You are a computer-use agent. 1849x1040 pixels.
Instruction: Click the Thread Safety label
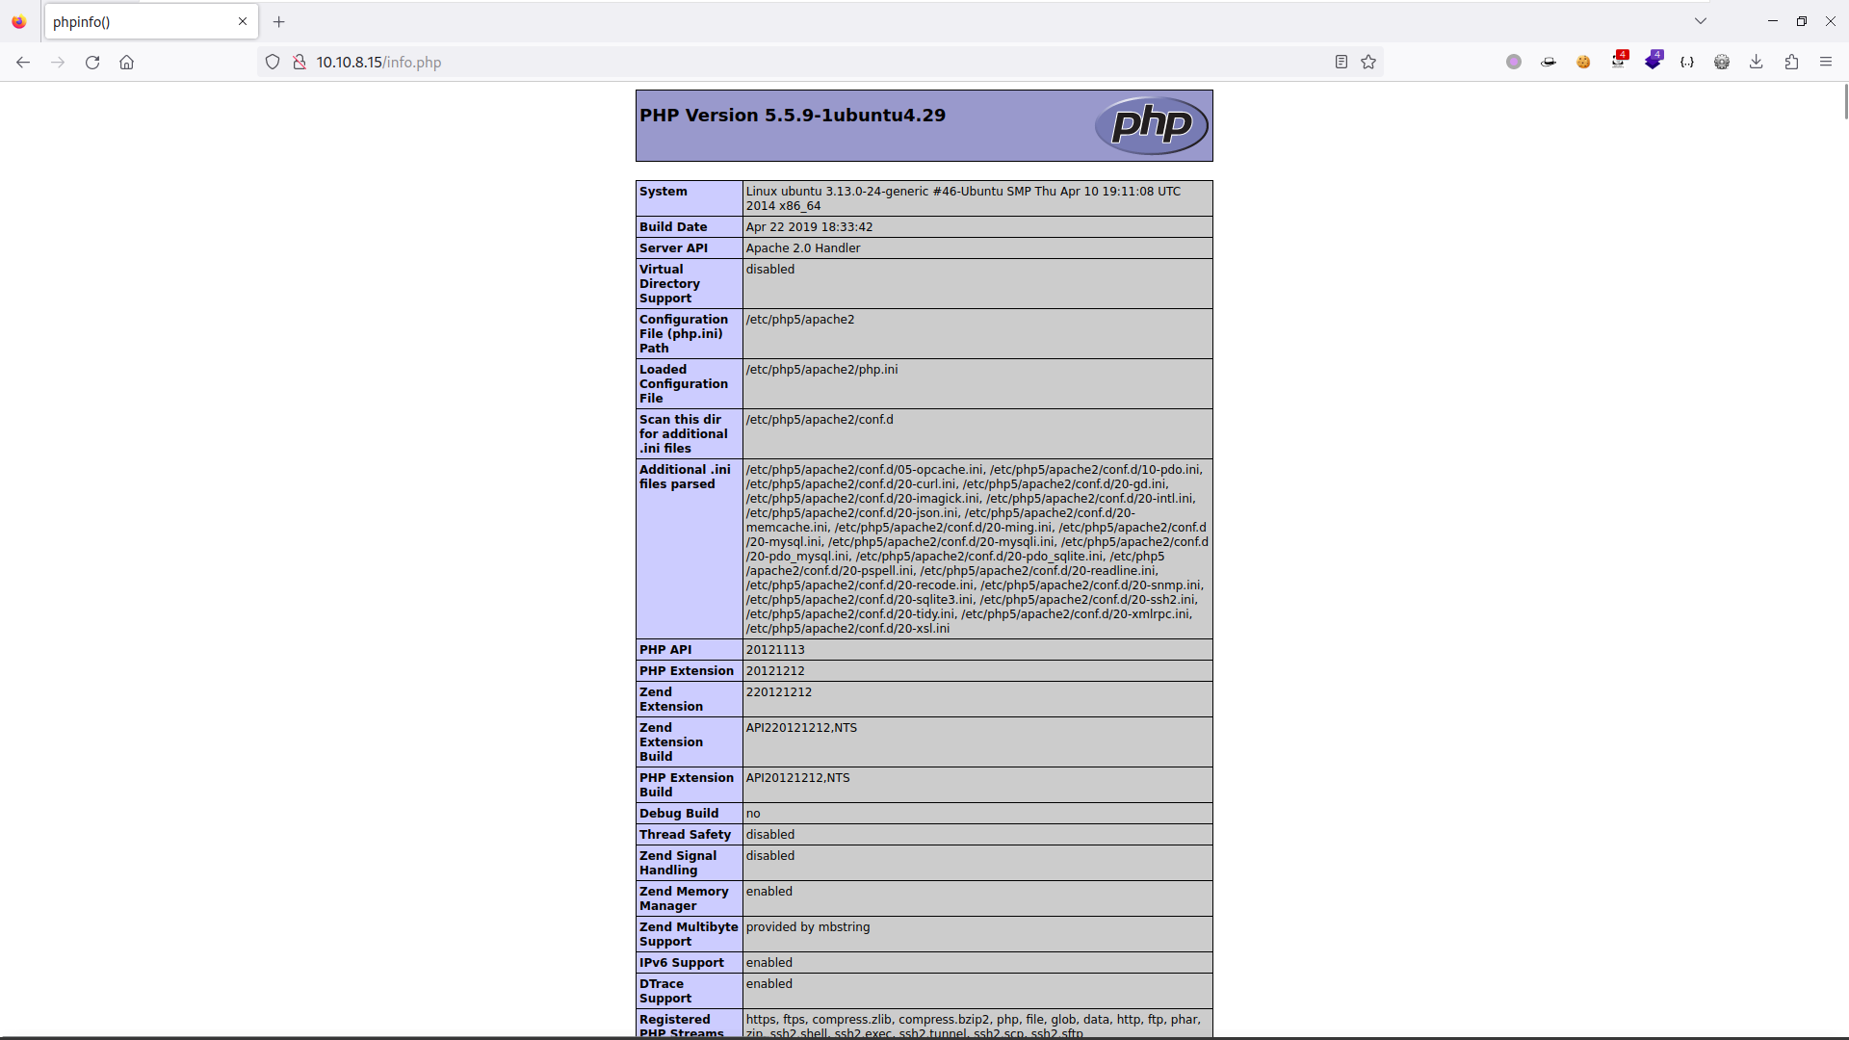(685, 835)
